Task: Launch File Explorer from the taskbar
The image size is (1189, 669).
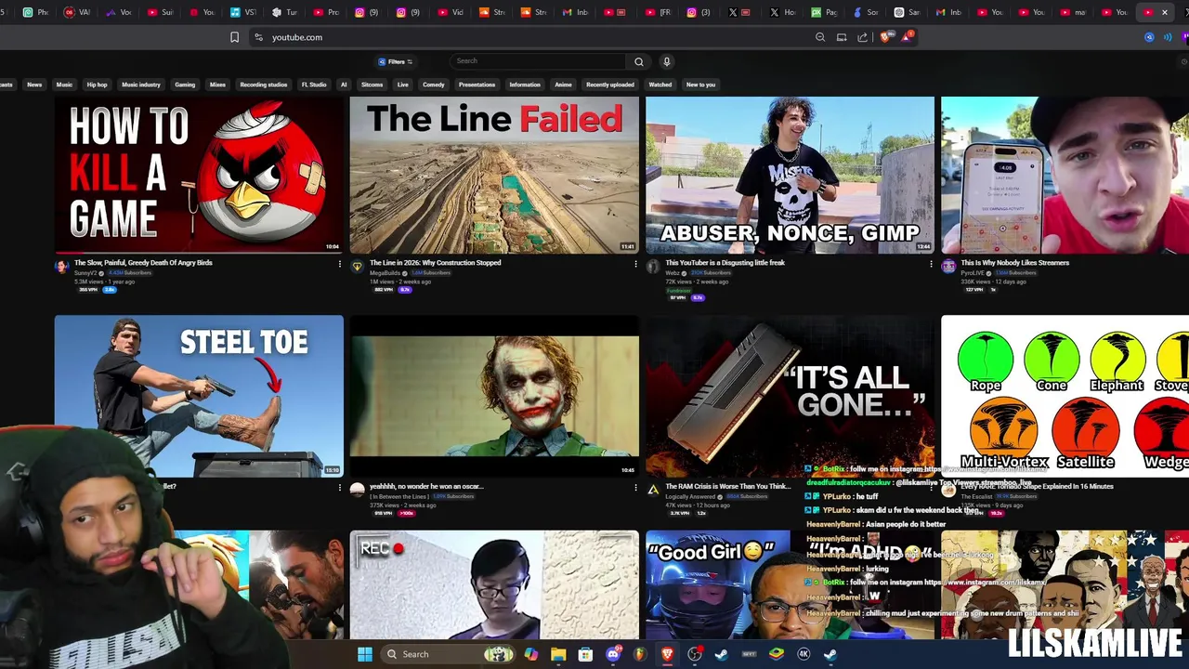Action: pyautogui.click(x=558, y=654)
